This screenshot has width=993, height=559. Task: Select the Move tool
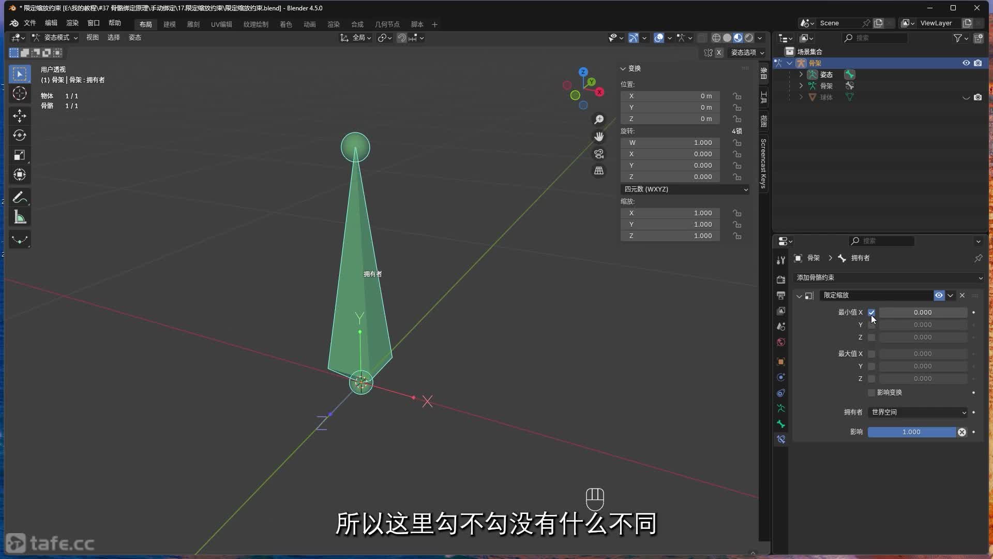(x=20, y=115)
